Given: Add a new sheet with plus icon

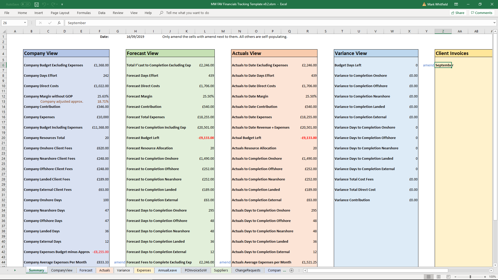Looking at the screenshot, I should point(292,270).
